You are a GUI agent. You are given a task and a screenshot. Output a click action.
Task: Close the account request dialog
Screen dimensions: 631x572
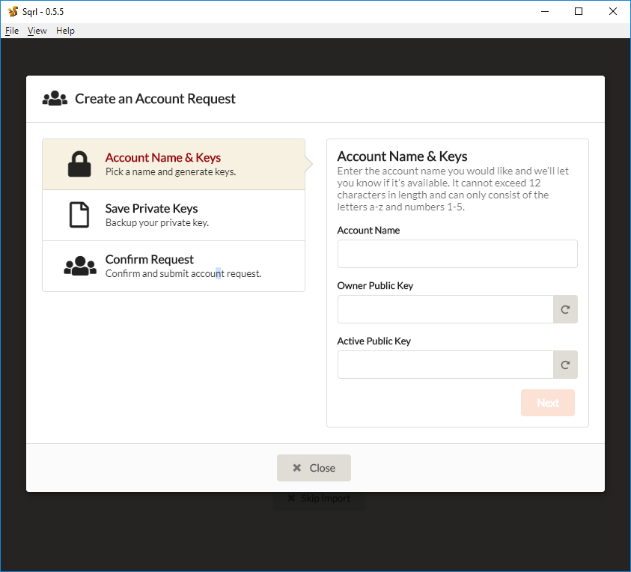pyautogui.click(x=314, y=468)
